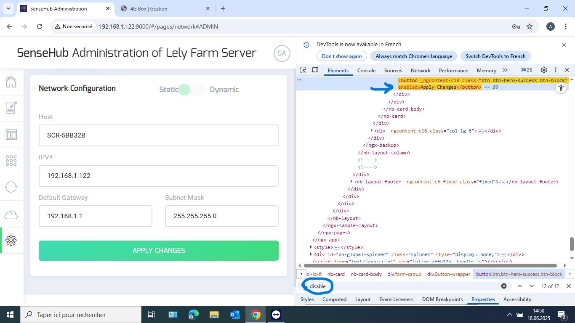The height and width of the screenshot is (323, 575).
Task: Switch to the Console tab
Action: [366, 70]
